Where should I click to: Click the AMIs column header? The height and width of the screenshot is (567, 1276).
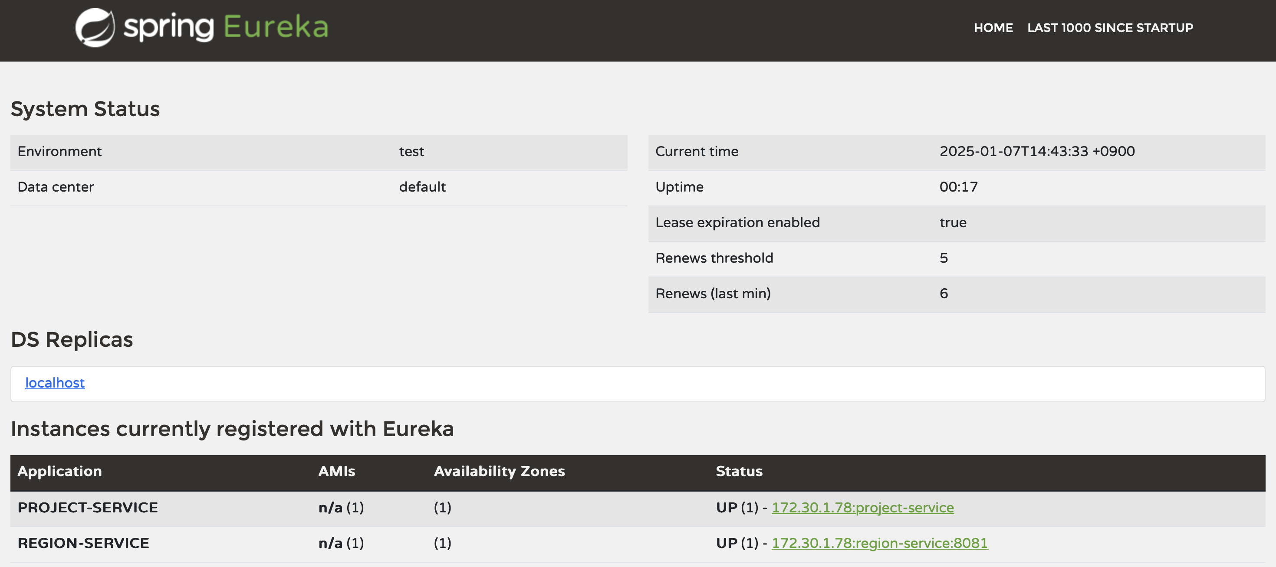pos(337,471)
